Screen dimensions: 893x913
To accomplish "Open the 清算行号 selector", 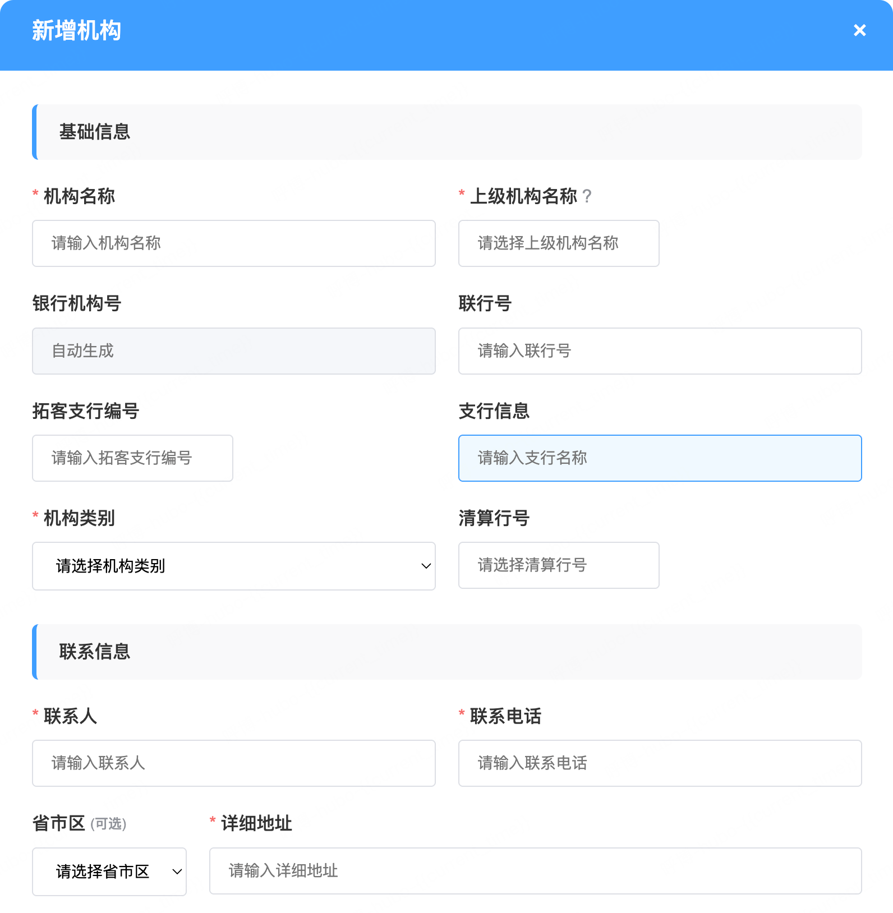I will (x=558, y=565).
